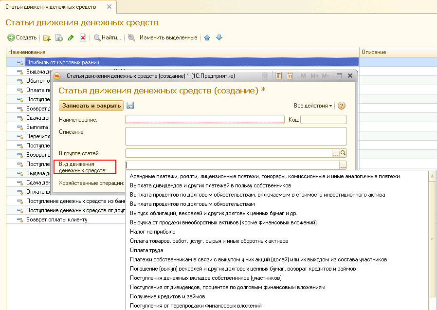The height and width of the screenshot is (310, 437).
Task: Close the creation dialog window
Action: 350,76
